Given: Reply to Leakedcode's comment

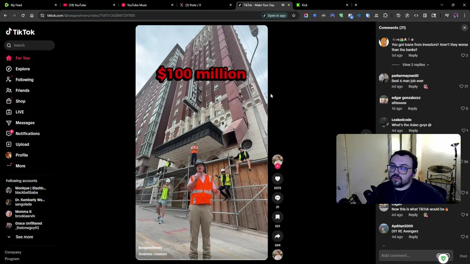Looking at the screenshot, I should tap(413, 131).
